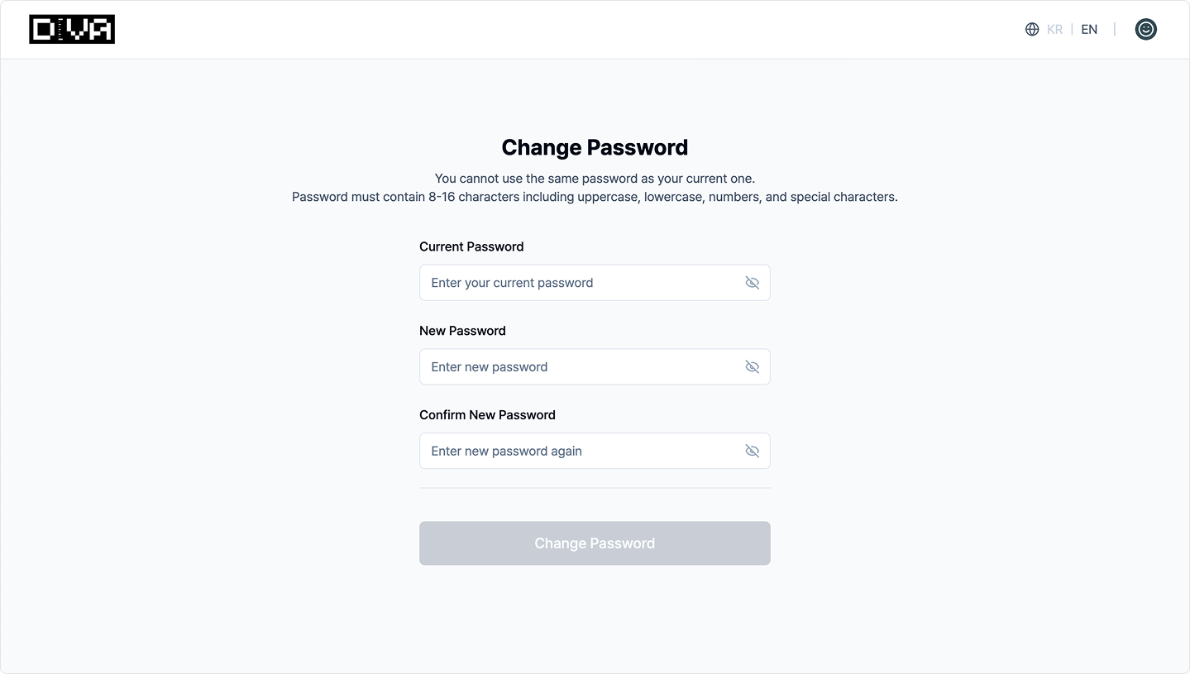Click the 'Confirm New Password' label
This screenshot has width=1190, height=674.
tap(487, 415)
